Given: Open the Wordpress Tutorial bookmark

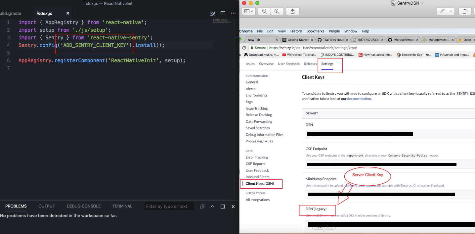Looking at the screenshot, I should tap(299, 55).
